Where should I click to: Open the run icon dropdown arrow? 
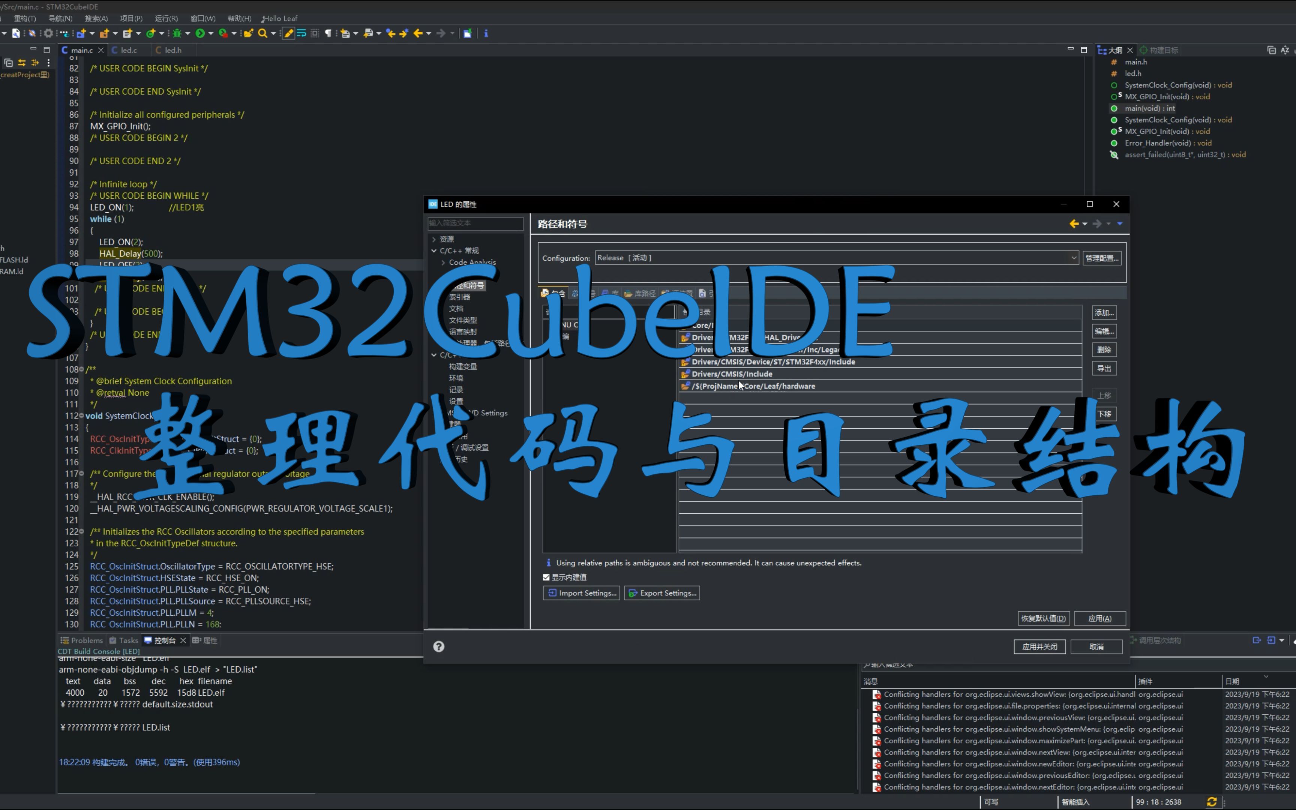coord(210,33)
